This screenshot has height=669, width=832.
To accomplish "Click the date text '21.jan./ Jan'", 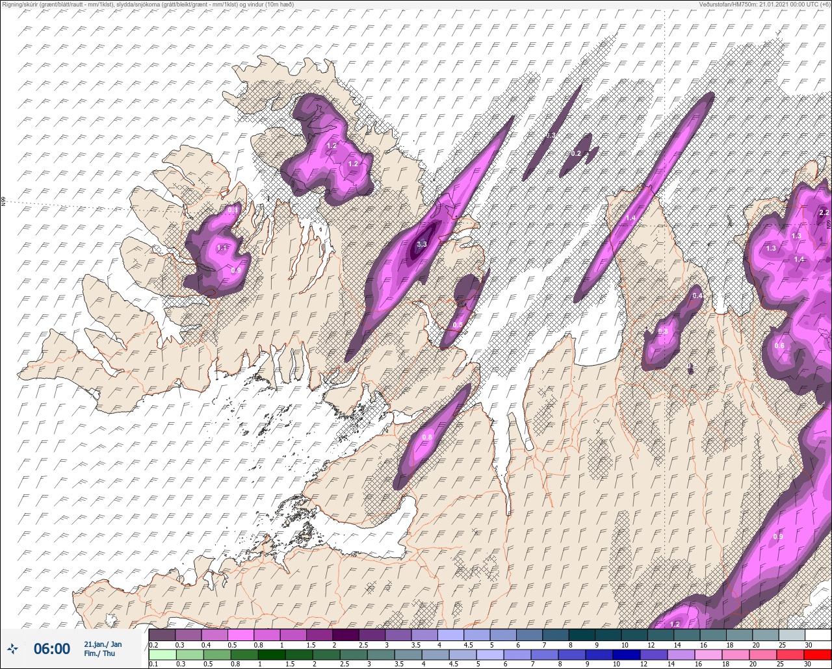I will click(103, 644).
